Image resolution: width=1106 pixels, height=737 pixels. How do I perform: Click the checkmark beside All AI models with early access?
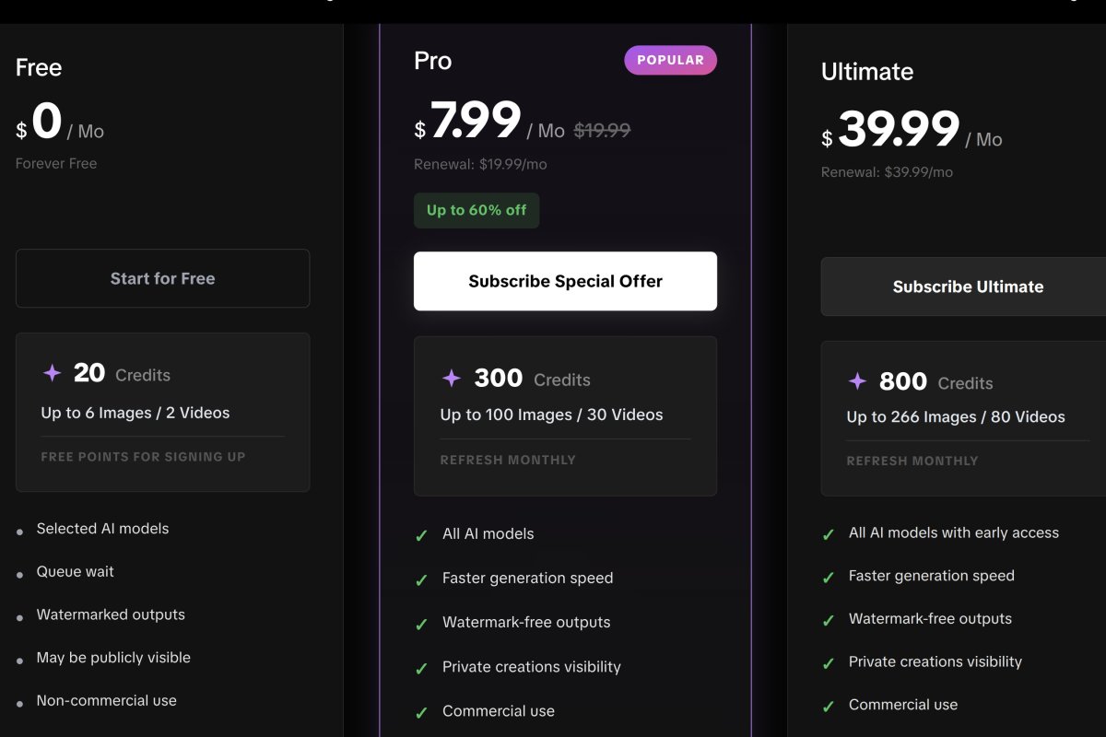pos(828,532)
